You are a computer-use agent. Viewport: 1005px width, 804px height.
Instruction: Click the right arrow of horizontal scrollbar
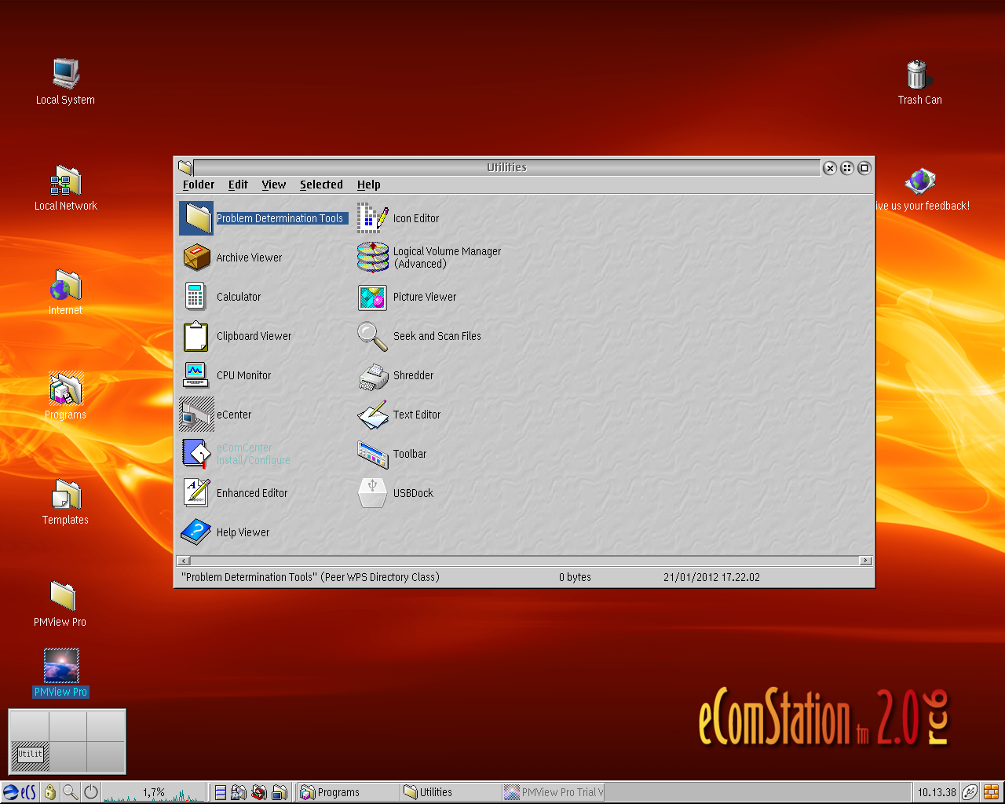point(865,561)
